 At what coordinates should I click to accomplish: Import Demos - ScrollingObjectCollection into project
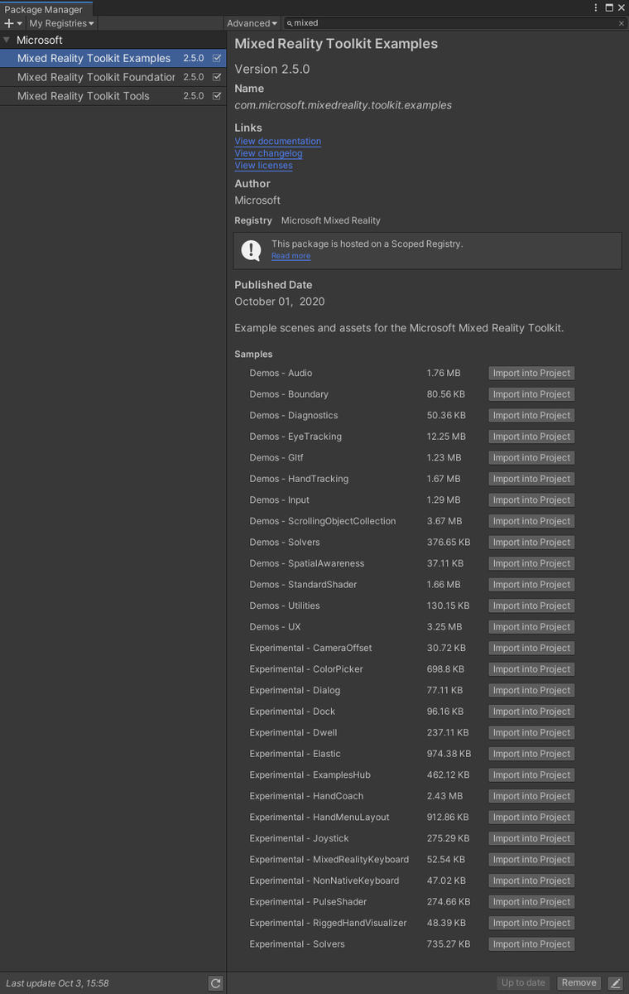pos(531,521)
